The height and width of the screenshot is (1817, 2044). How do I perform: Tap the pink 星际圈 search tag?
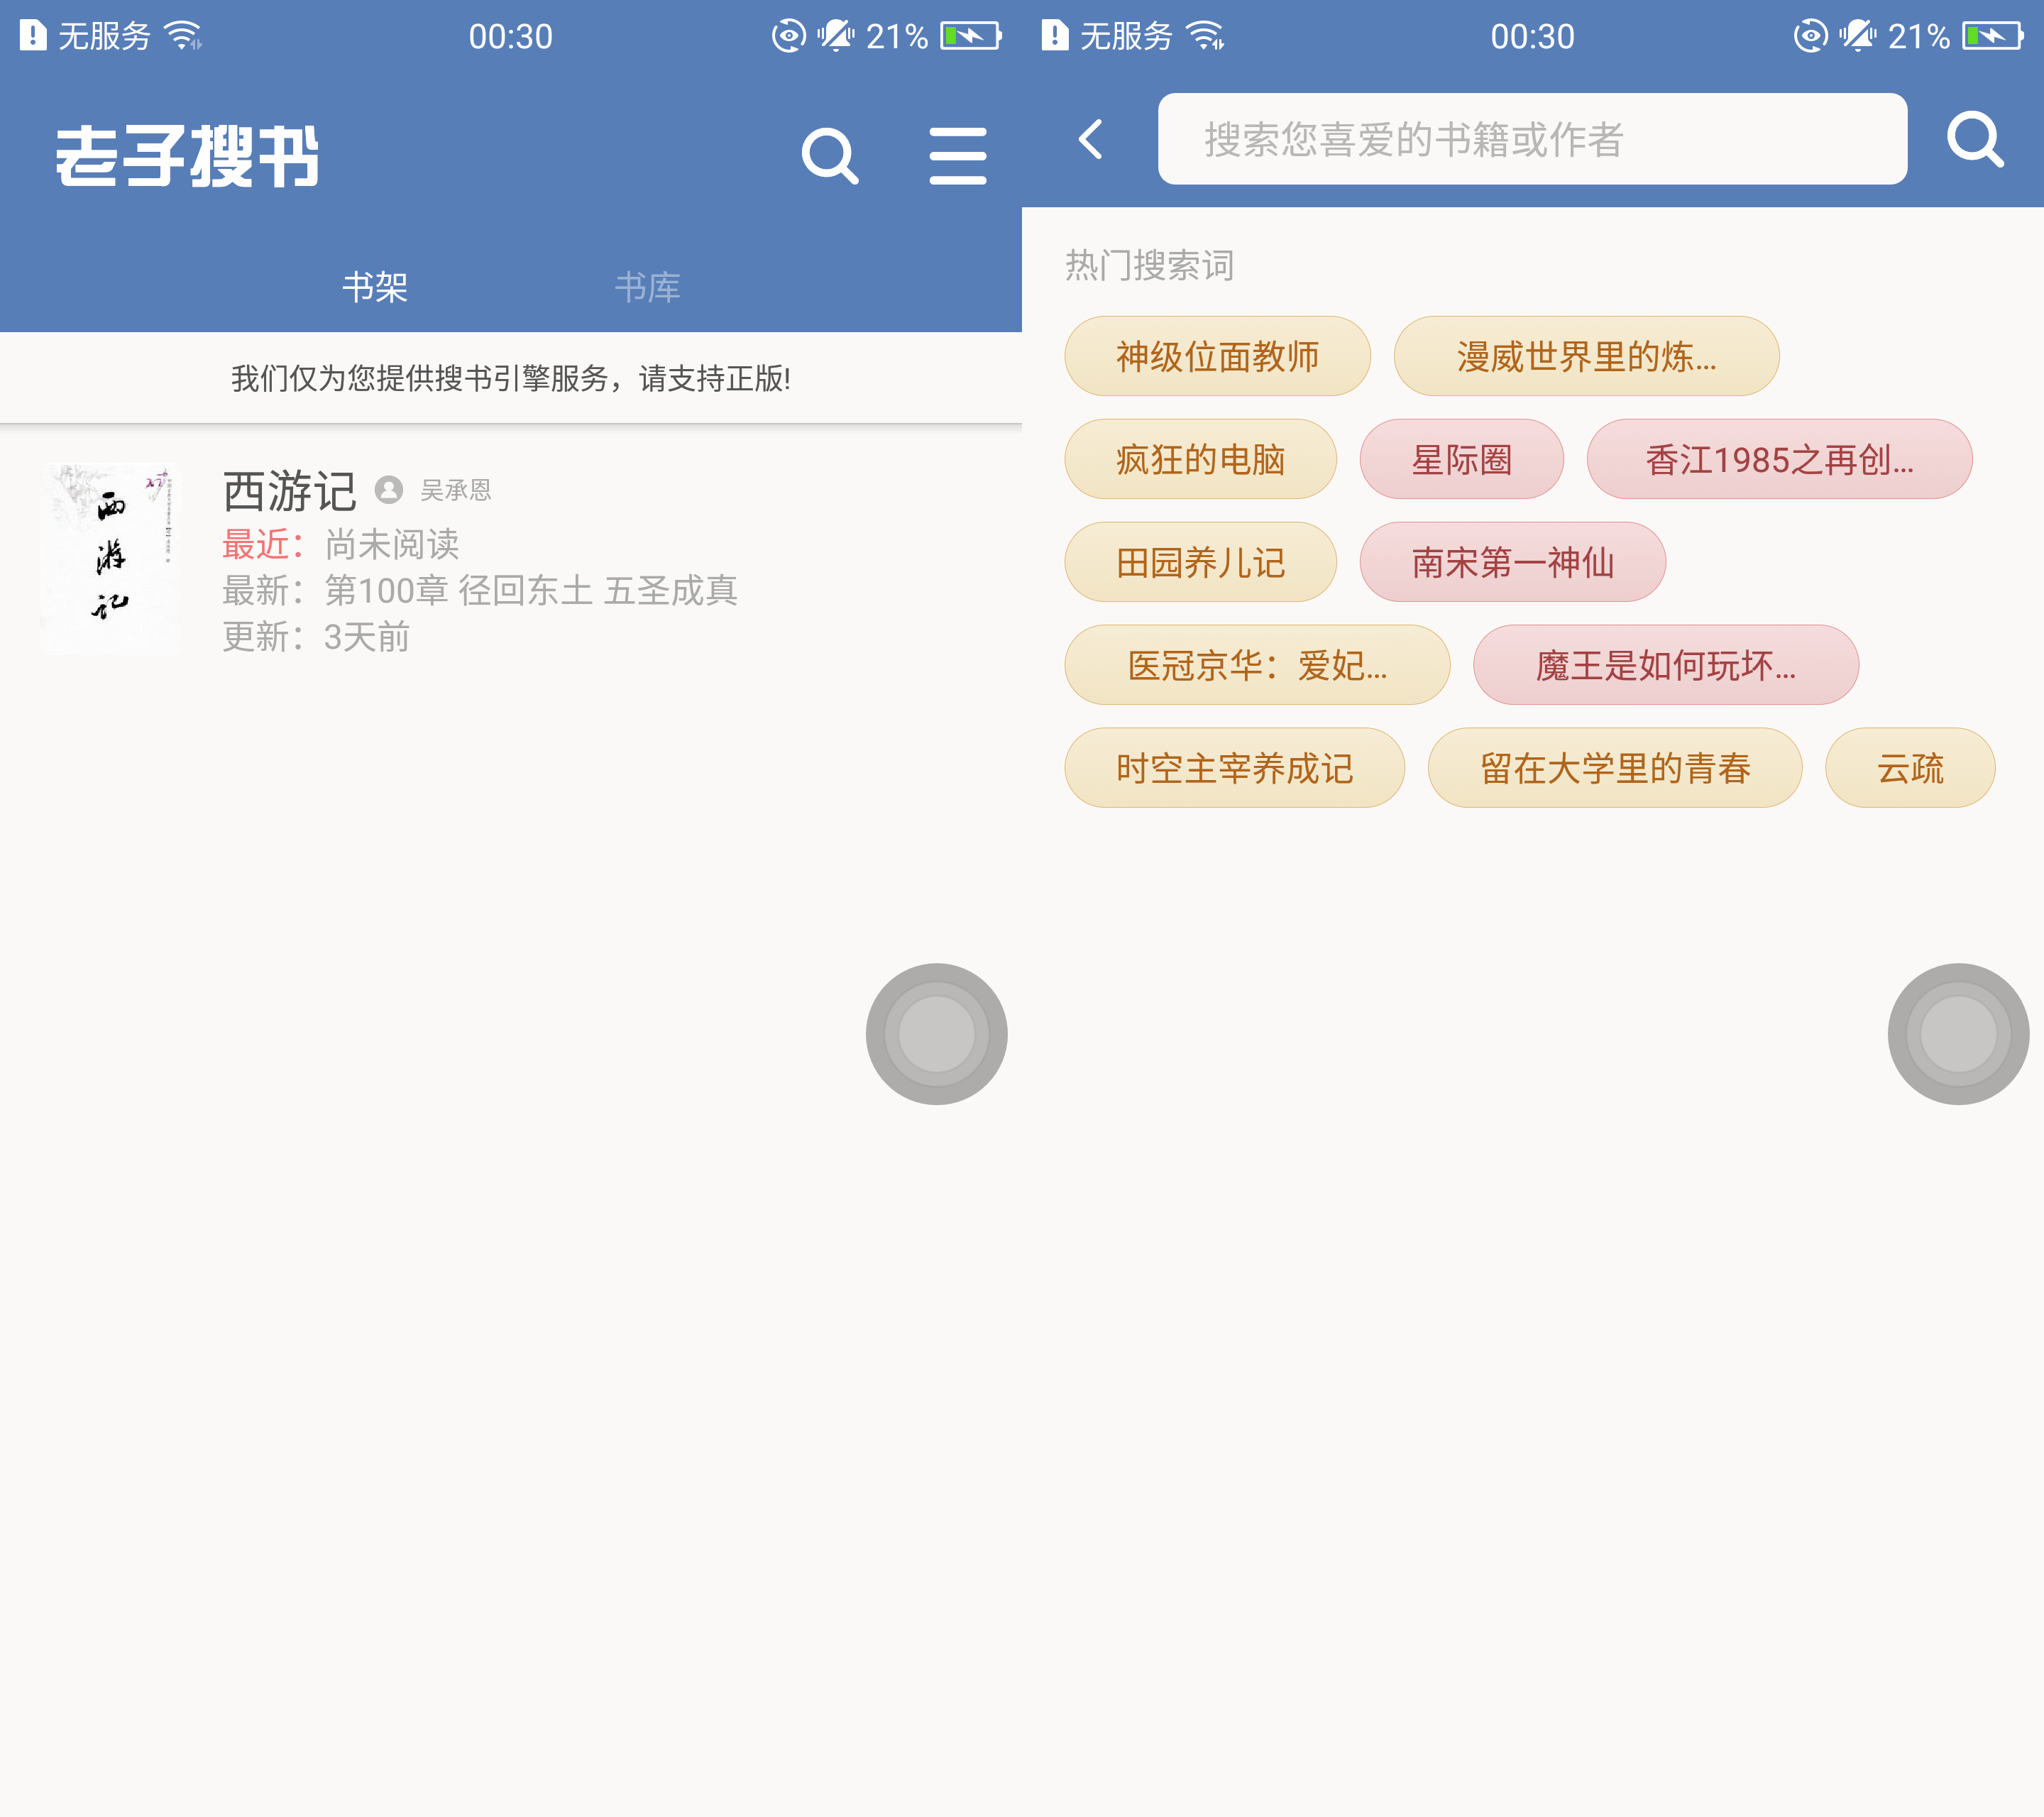click(1461, 459)
